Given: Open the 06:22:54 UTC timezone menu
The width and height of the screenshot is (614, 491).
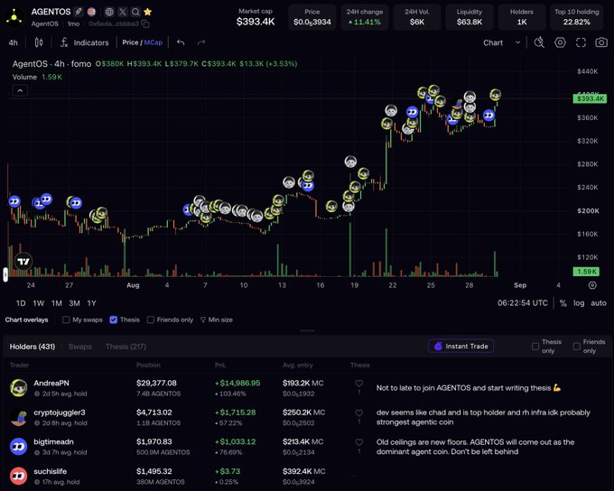Looking at the screenshot, I should point(523,302).
